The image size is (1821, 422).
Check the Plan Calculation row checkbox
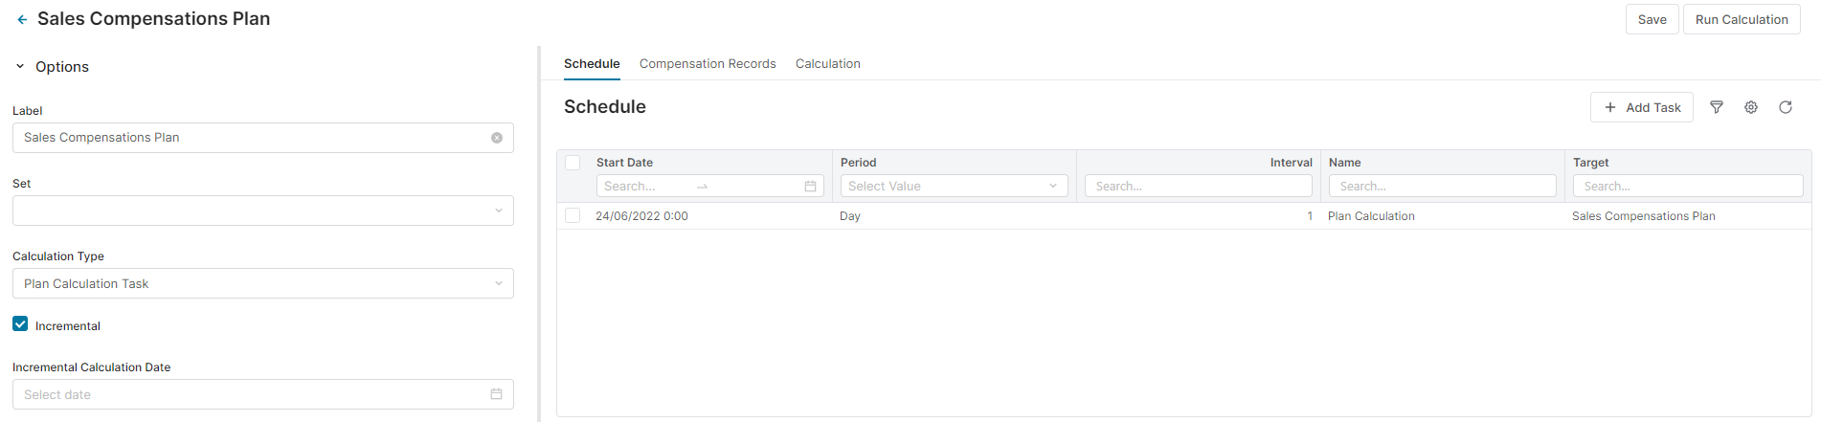(573, 216)
